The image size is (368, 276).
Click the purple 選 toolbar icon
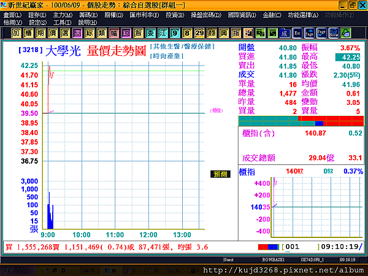[77, 33]
